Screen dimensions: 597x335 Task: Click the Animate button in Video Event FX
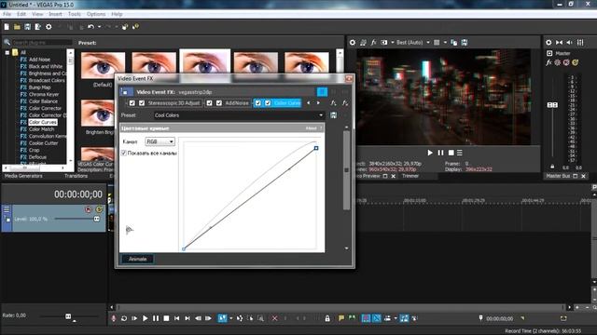coord(137,259)
